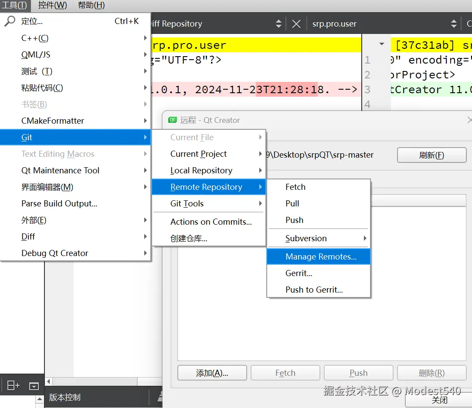Choose Parse Build Output...
The height and width of the screenshot is (408, 472).
(x=75, y=203)
